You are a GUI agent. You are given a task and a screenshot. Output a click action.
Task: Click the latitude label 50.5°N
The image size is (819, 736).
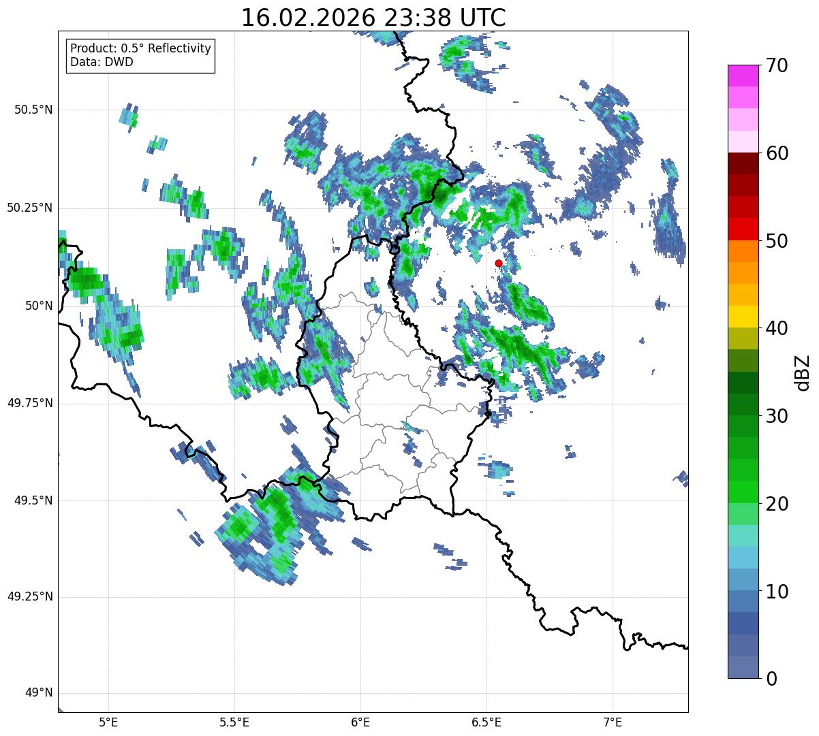point(33,110)
